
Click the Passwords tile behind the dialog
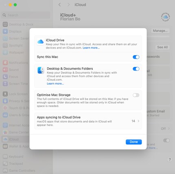[x=158, y=58]
